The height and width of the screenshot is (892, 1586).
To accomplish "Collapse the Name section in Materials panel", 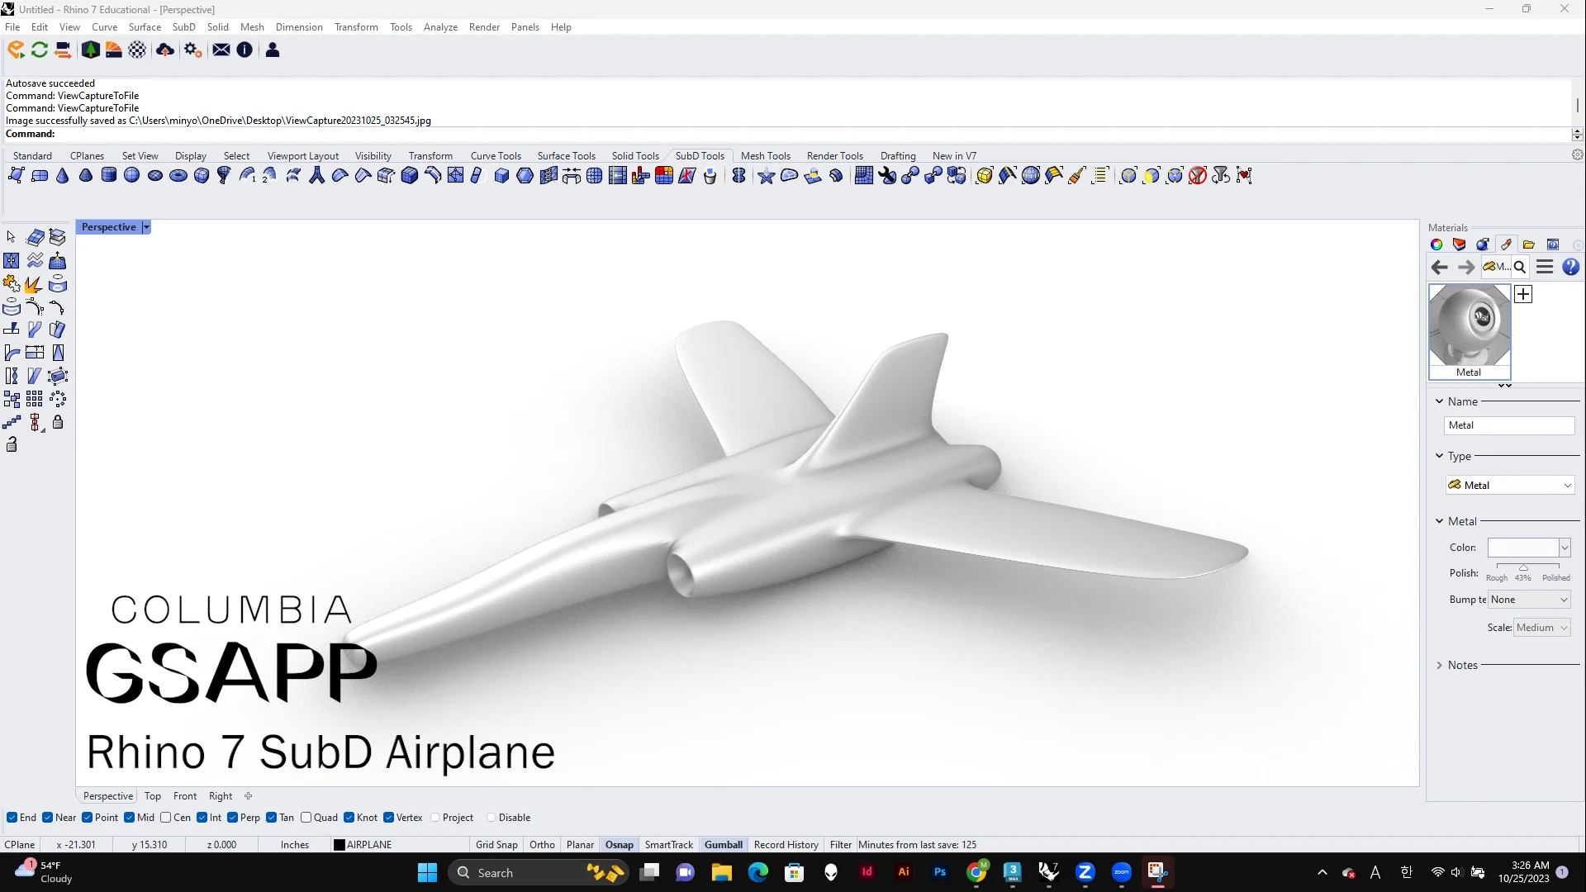I will 1439,401.
